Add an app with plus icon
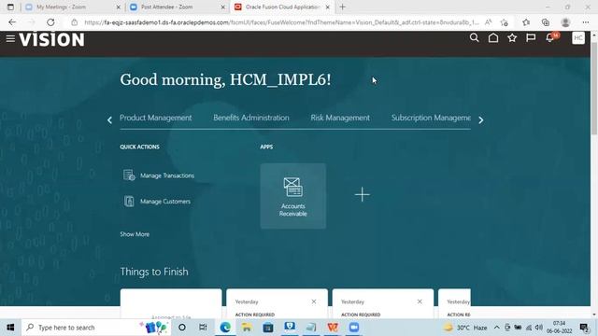The width and height of the screenshot is (598, 336). coord(362,195)
